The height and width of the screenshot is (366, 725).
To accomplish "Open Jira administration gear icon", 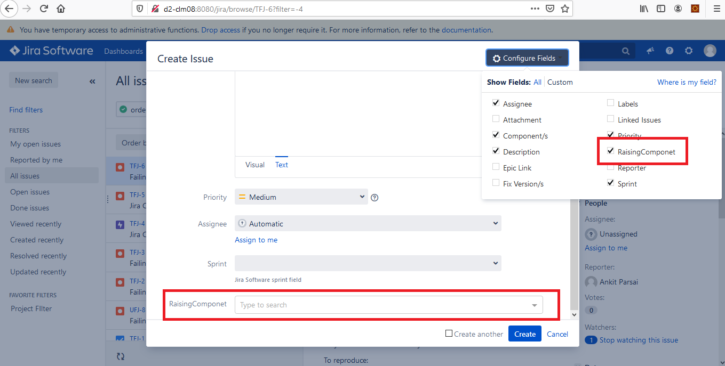I will pos(689,51).
